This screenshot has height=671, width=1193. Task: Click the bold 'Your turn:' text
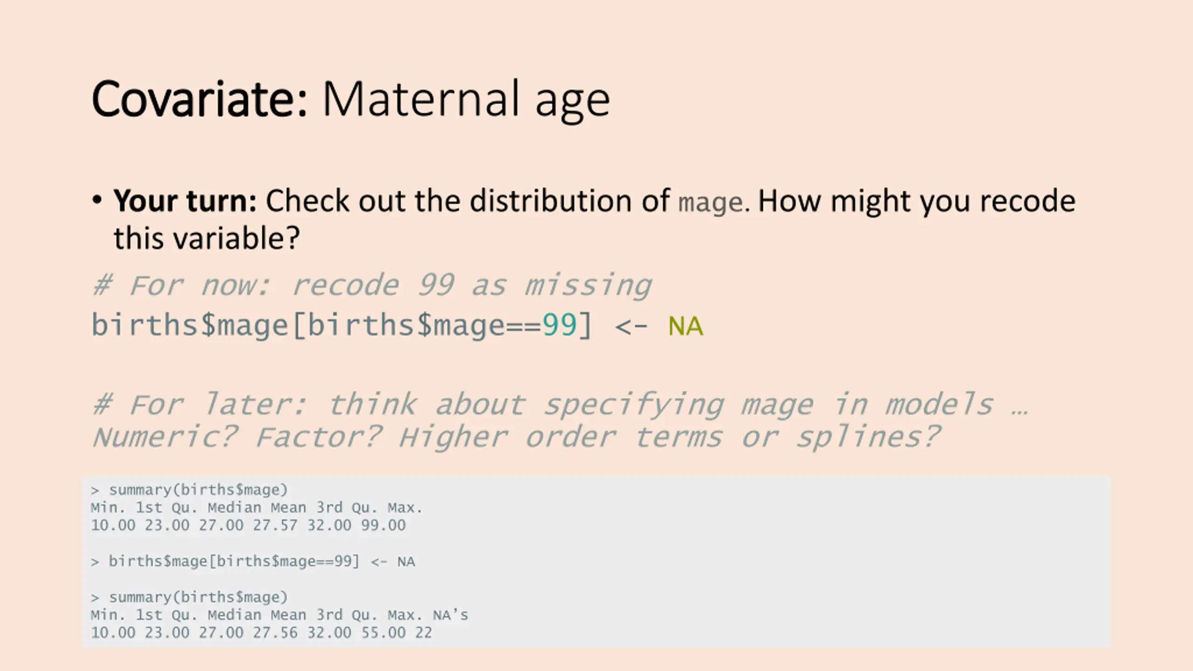tap(185, 201)
